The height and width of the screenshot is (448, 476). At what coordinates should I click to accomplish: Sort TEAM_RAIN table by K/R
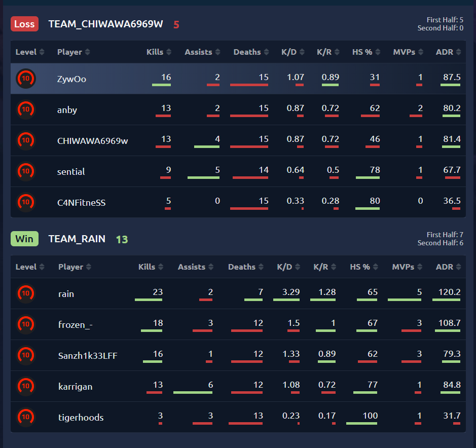[325, 267]
